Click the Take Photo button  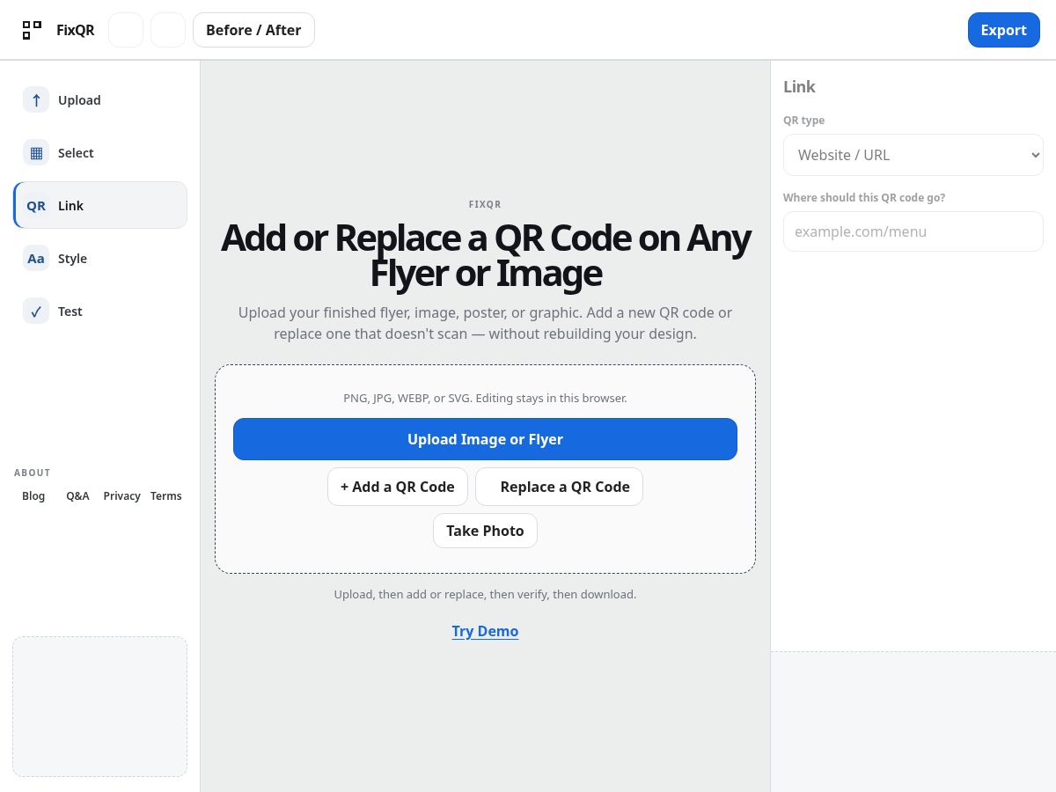click(x=485, y=531)
